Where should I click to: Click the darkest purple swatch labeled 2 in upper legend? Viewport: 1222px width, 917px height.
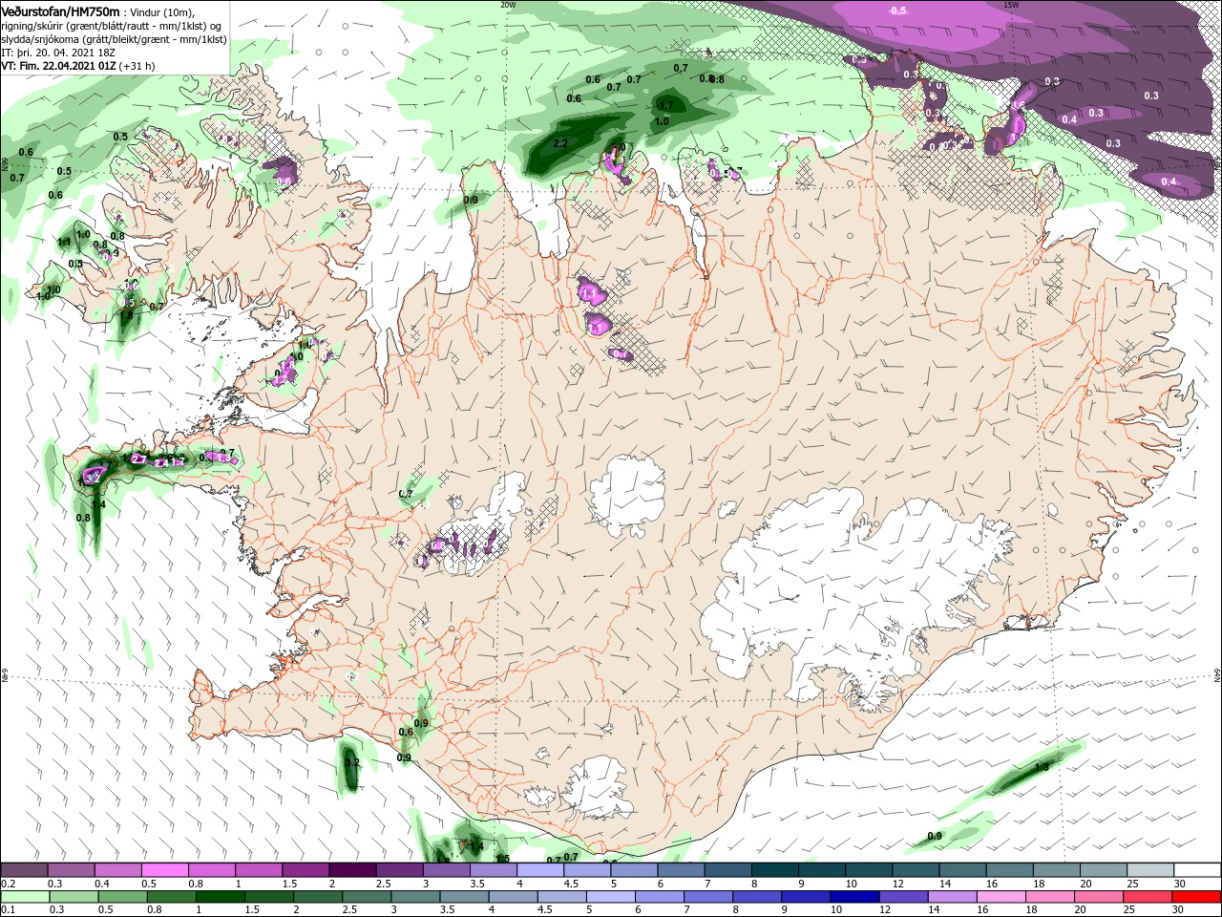click(x=351, y=870)
